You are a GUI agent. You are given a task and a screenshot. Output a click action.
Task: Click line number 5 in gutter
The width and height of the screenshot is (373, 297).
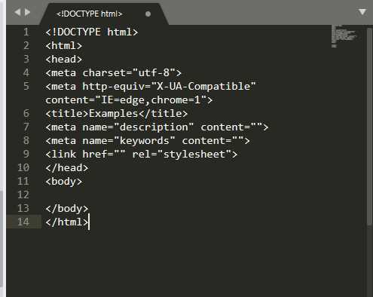pyautogui.click(x=26, y=87)
